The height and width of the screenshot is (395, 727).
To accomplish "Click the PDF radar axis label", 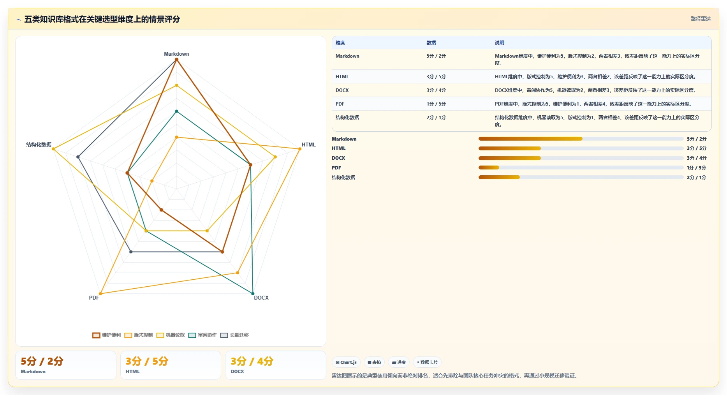I will (x=94, y=298).
